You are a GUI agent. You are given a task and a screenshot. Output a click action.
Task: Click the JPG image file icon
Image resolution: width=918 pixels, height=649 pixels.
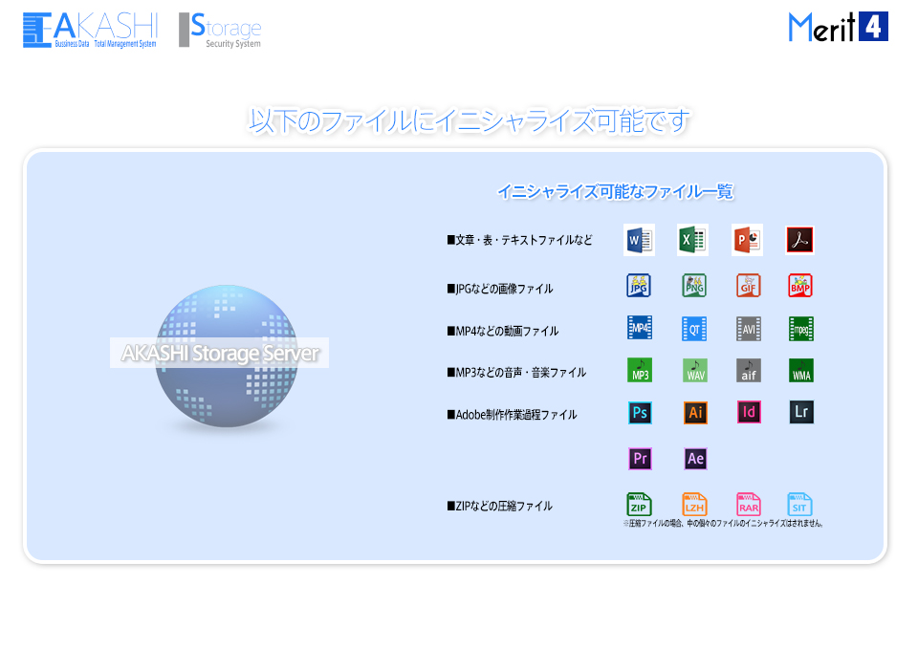[x=639, y=286]
